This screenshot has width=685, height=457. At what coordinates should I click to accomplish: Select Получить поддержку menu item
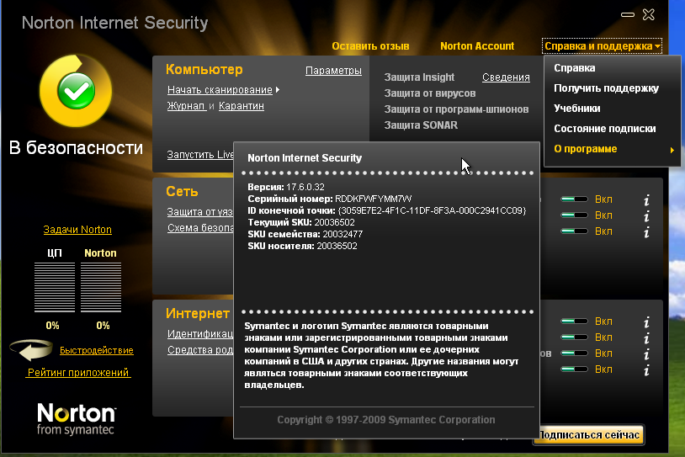pos(606,88)
